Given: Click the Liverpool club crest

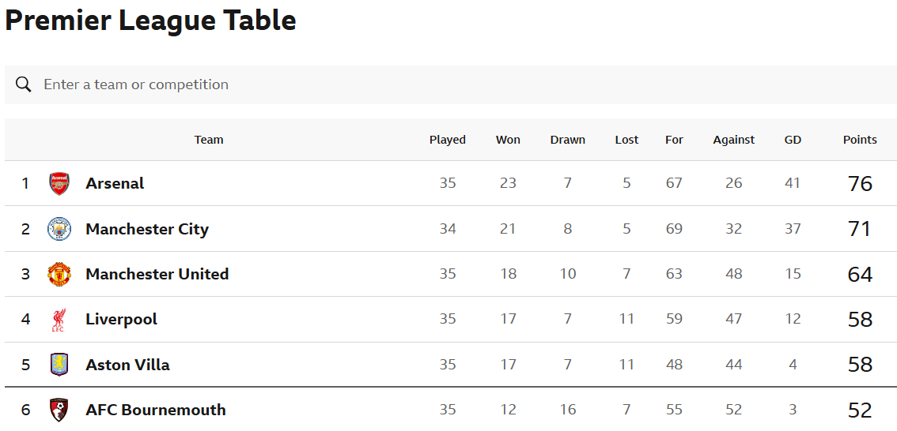Looking at the screenshot, I should (59, 319).
